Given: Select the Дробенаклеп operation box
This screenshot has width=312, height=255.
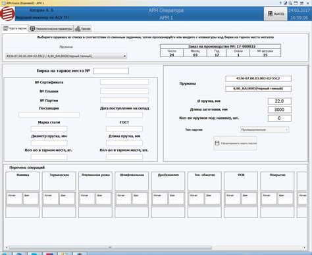Looking at the screenshot, I should tap(169, 181).
